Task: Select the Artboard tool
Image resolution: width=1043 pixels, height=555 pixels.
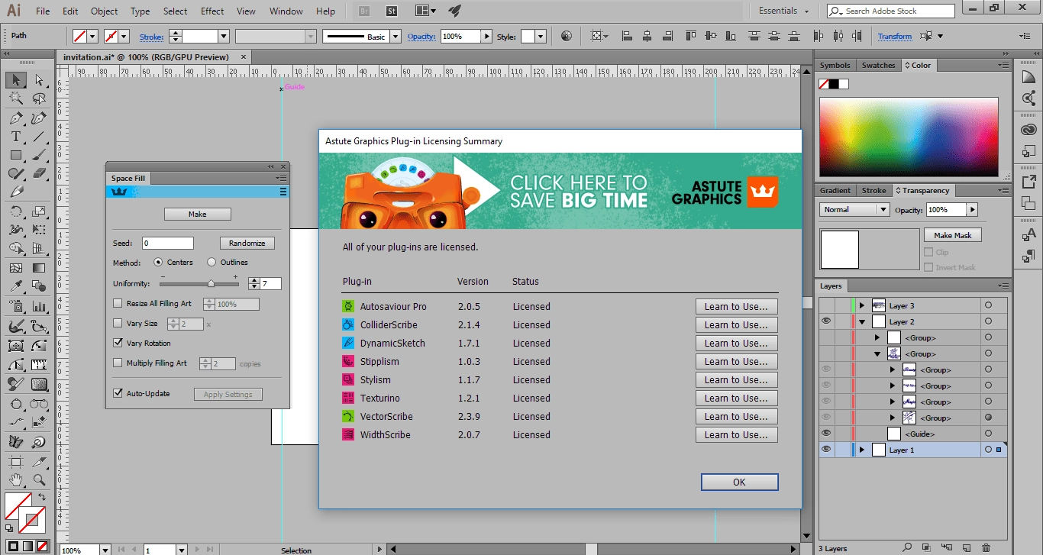Action: [16, 462]
